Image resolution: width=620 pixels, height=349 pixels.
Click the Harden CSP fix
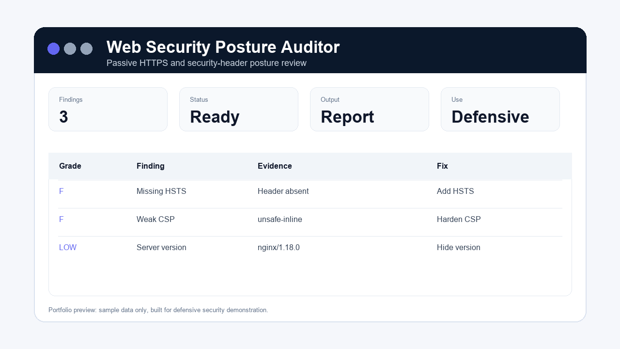coord(459,220)
